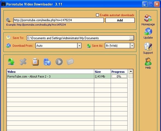Click the Example URL text
The image size is (161, 131).
click(x=36, y=25)
